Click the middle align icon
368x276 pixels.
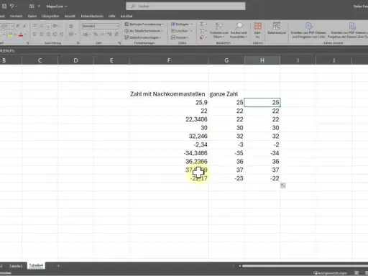click(42, 26)
